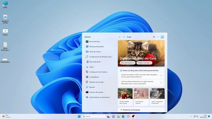Open Microsoft Edge on the taskbar
The height and width of the screenshot is (119, 212).
click(x=123, y=116)
